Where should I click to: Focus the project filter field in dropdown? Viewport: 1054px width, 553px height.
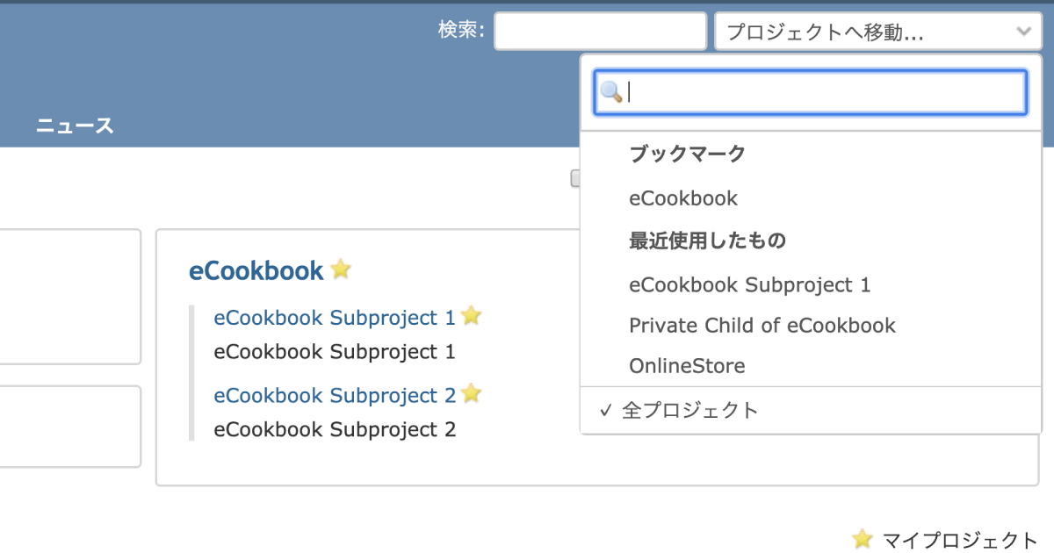[810, 92]
